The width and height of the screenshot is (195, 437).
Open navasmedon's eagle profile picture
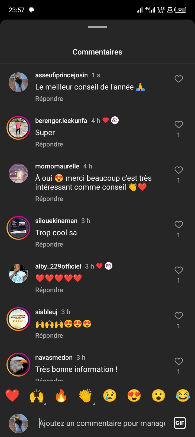18,365
